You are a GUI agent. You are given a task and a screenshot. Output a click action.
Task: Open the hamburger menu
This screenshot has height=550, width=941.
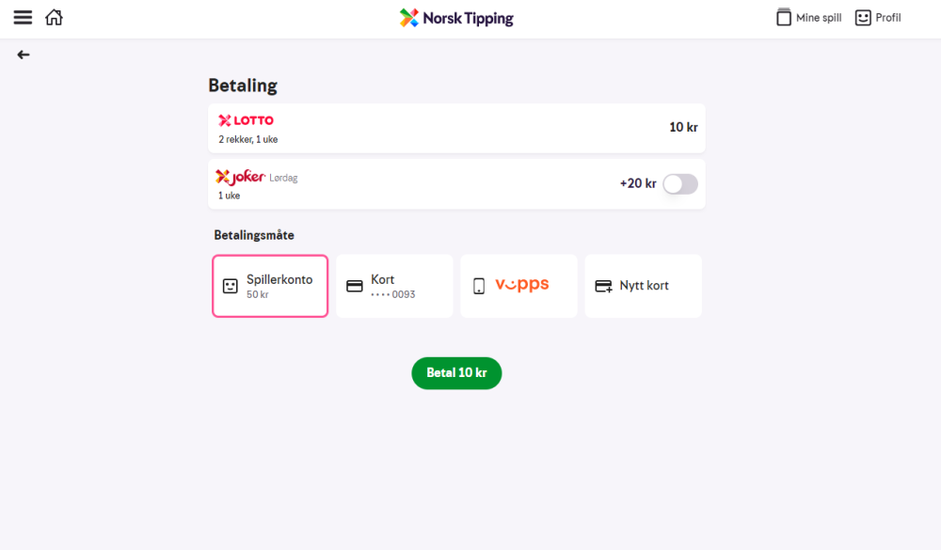tap(23, 18)
